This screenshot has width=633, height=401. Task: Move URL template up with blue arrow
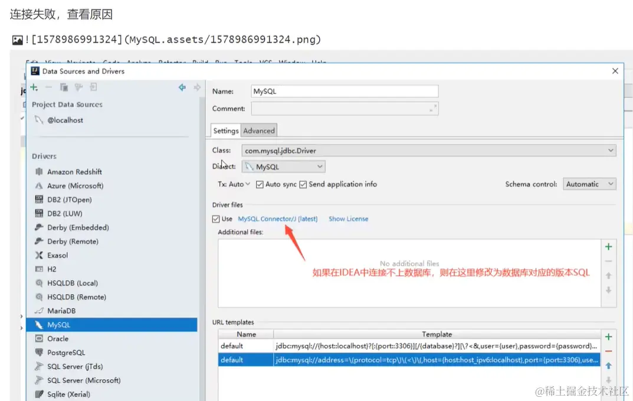(608, 366)
